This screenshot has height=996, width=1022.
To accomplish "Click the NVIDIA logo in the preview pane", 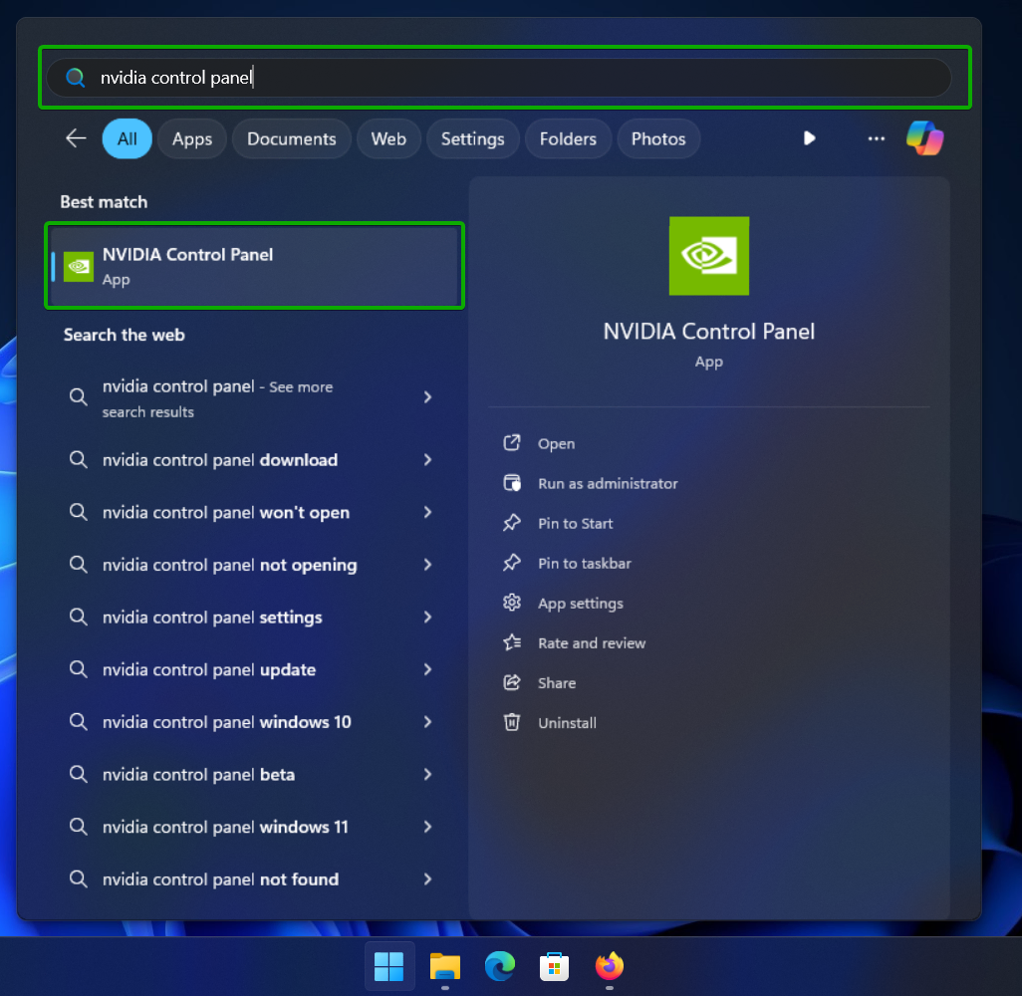I will click(708, 256).
